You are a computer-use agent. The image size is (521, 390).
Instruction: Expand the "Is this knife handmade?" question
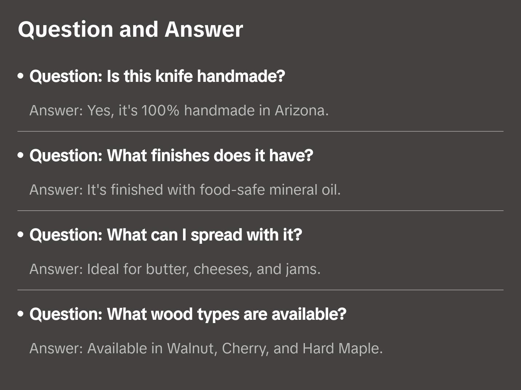157,76
